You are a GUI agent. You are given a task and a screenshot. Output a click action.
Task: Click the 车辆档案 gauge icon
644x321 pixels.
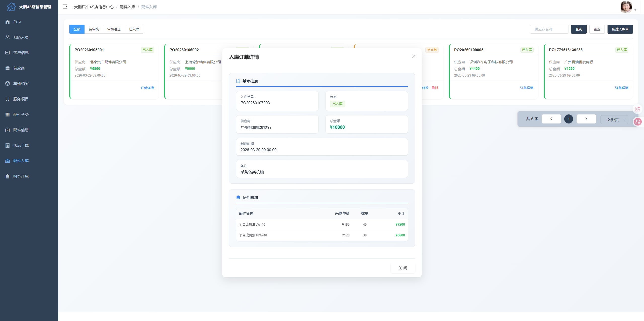(8, 84)
